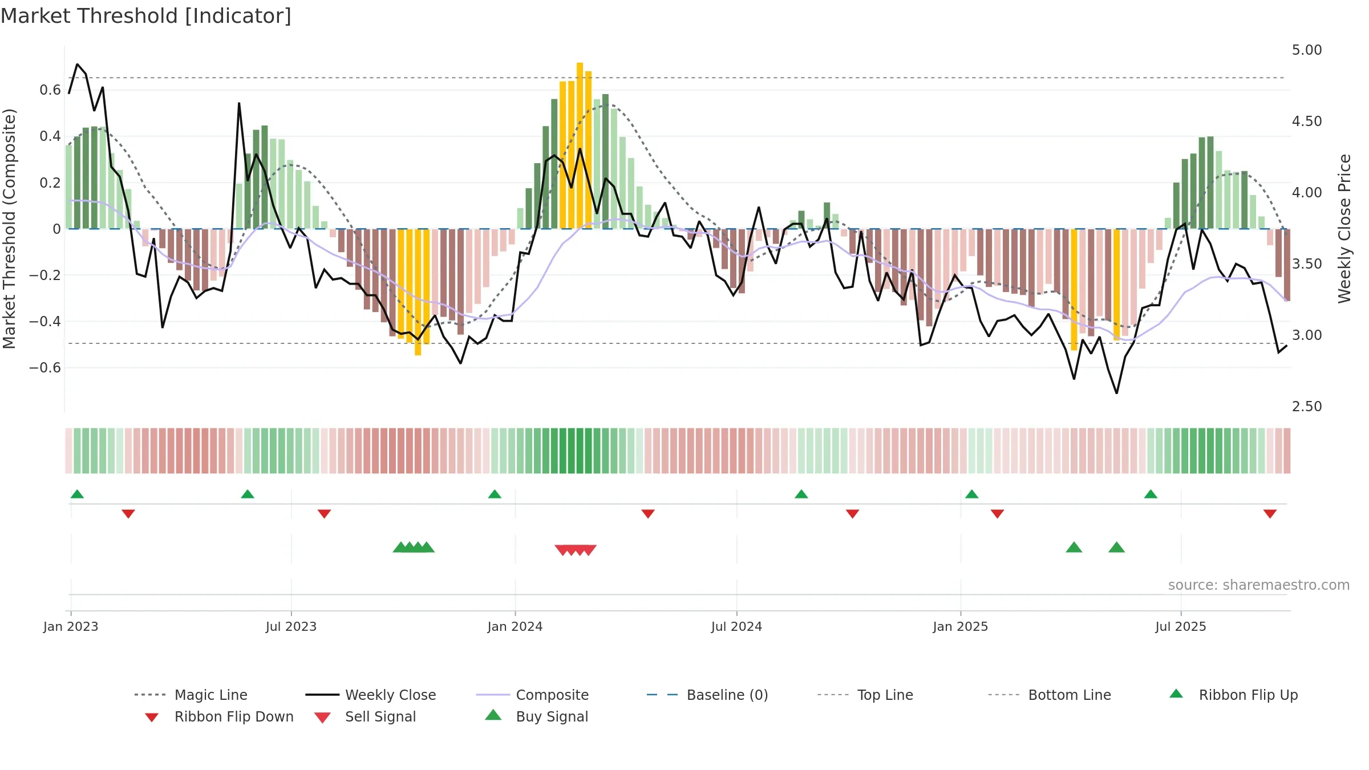Click the Jul 2025 axis label
Image resolution: width=1369 pixels, height=770 pixels.
(1181, 626)
